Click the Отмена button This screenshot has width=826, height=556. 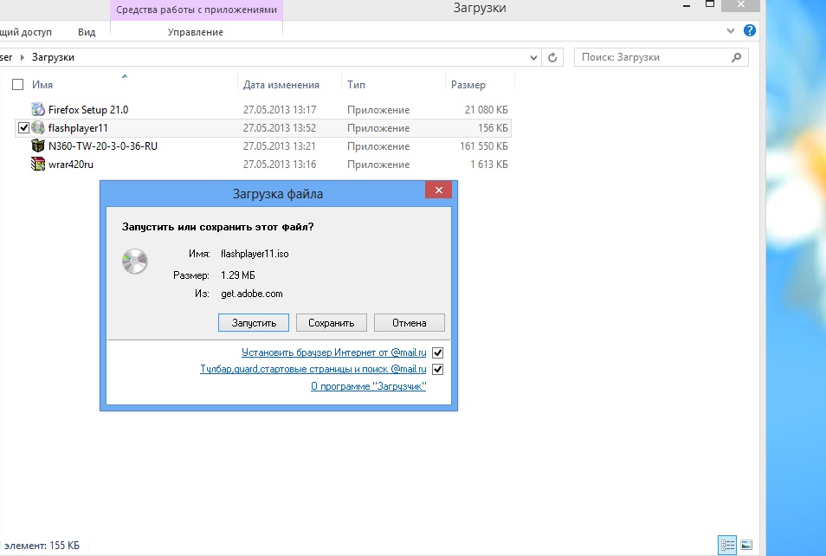410,322
